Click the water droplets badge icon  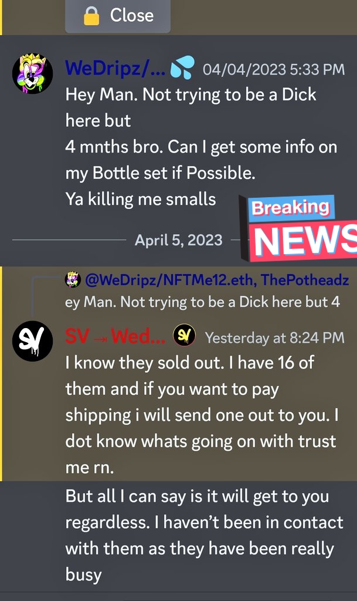coord(182,67)
